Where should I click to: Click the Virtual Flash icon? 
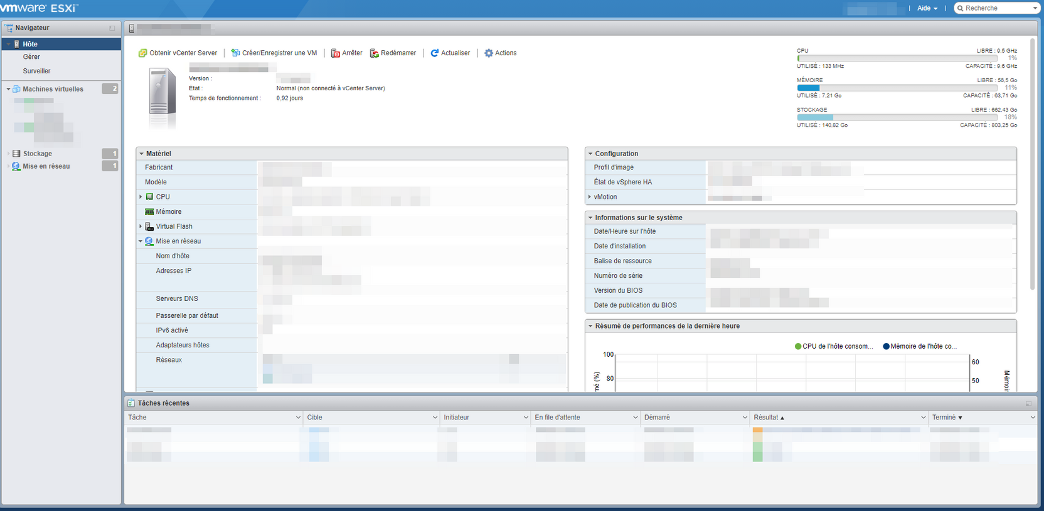(149, 226)
